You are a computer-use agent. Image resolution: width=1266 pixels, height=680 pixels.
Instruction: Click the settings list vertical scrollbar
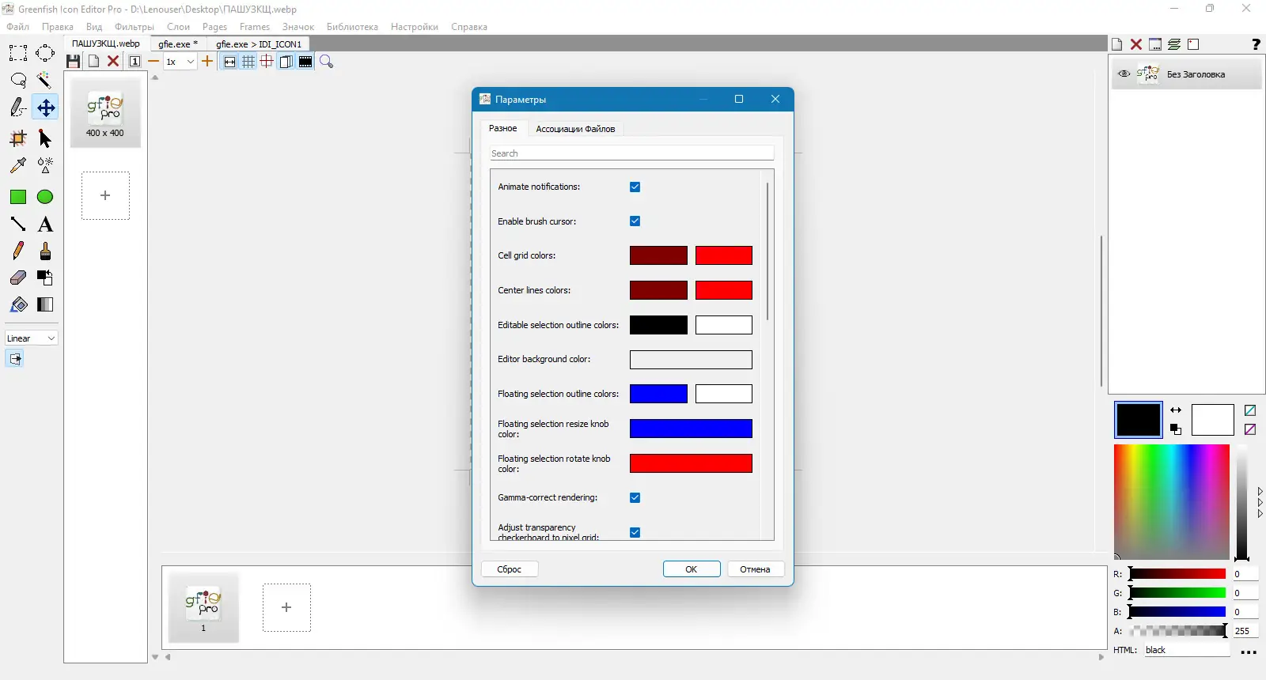point(768,251)
